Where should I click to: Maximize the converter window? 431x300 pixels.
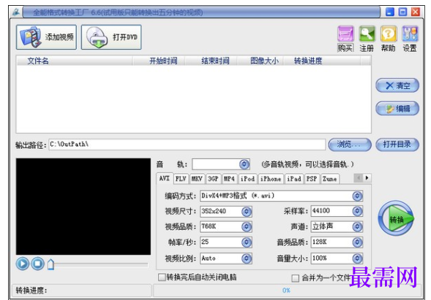(402, 12)
